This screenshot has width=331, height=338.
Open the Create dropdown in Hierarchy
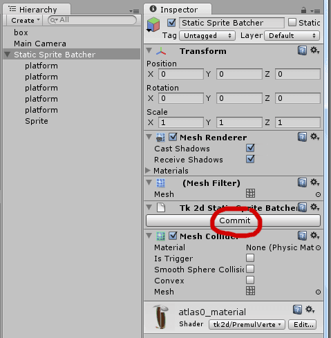coord(24,20)
